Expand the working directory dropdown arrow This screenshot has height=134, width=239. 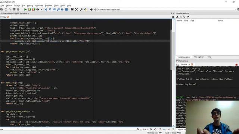click(236, 9)
